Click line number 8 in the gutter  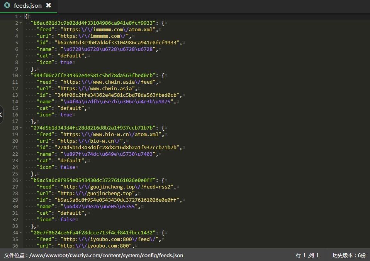click(16, 62)
